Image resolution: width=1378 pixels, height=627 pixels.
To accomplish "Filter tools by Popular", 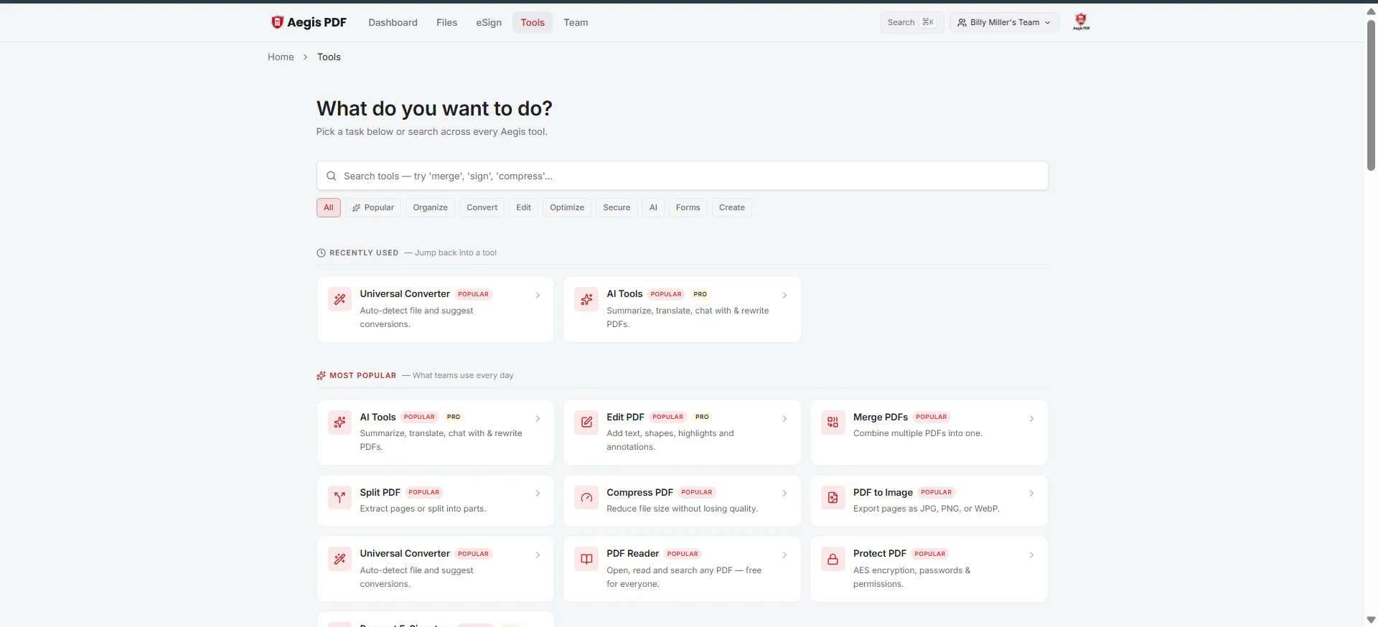I will 373,207.
